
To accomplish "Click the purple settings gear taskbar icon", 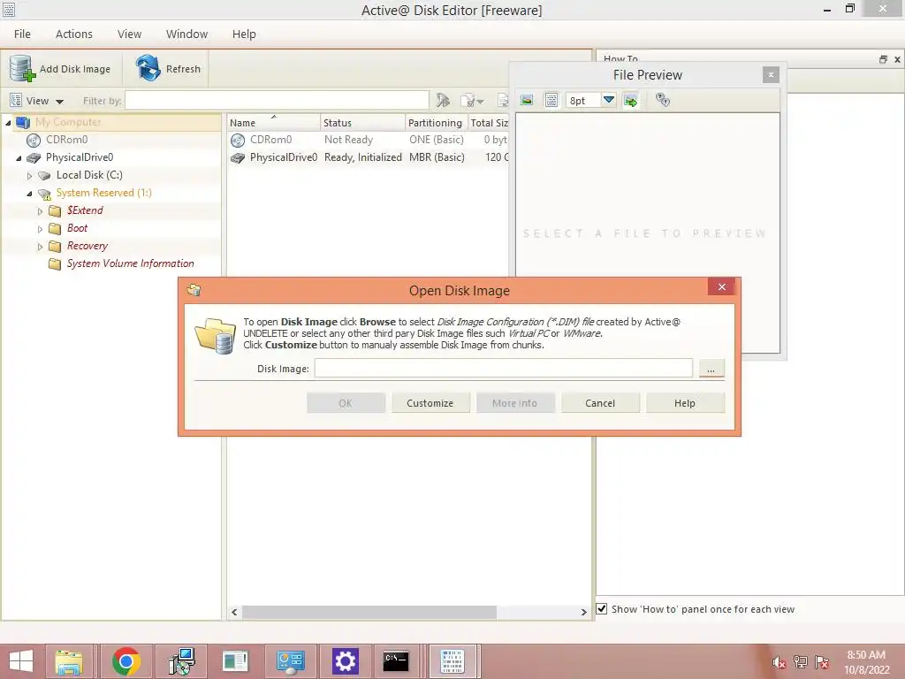I will click(x=346, y=661).
